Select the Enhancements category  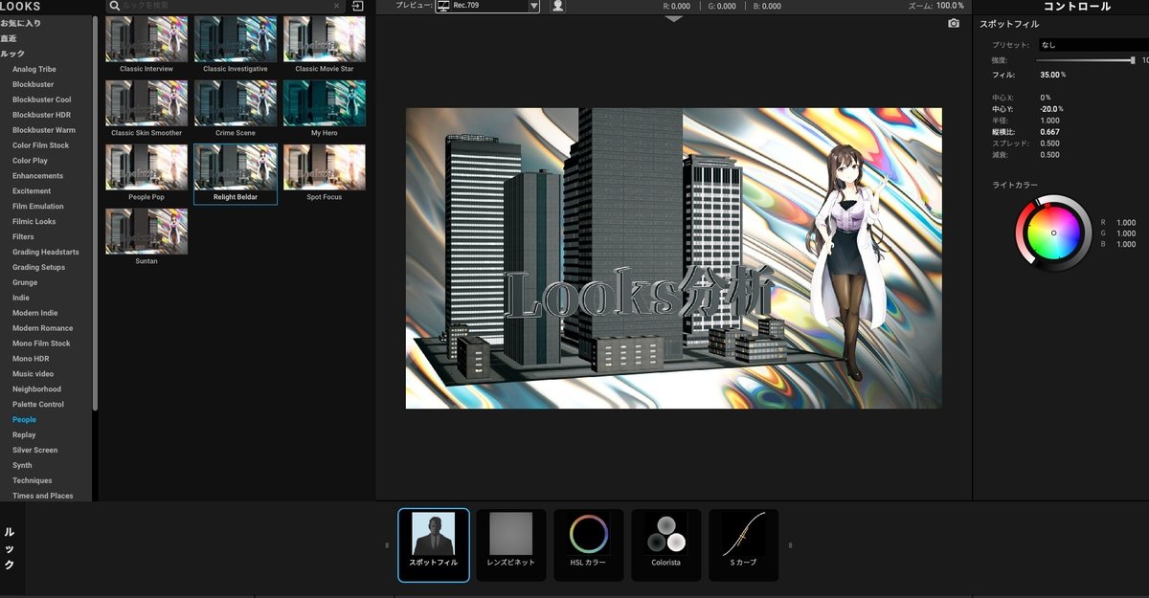[x=38, y=176]
